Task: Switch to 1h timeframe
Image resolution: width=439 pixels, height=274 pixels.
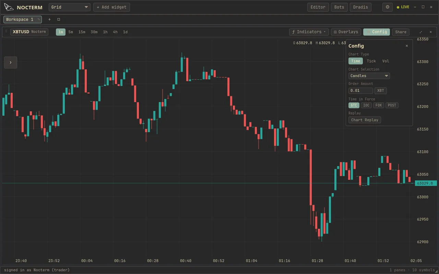Action: [x=105, y=32]
